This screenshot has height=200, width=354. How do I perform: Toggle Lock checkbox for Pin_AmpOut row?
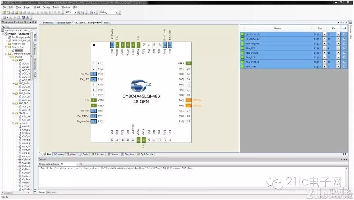[x=344, y=44]
